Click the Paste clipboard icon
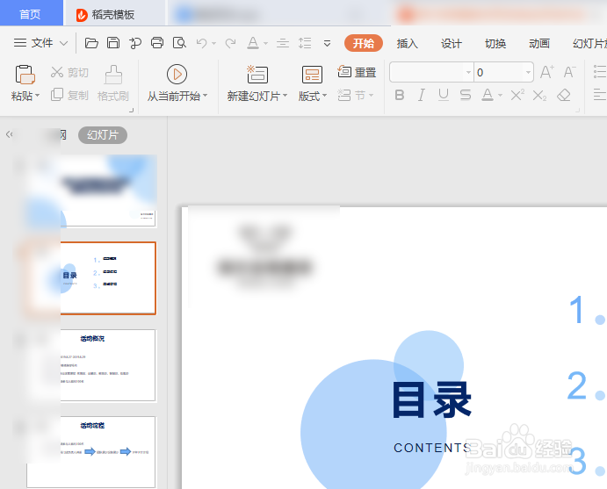The width and height of the screenshot is (607, 489). click(x=25, y=75)
